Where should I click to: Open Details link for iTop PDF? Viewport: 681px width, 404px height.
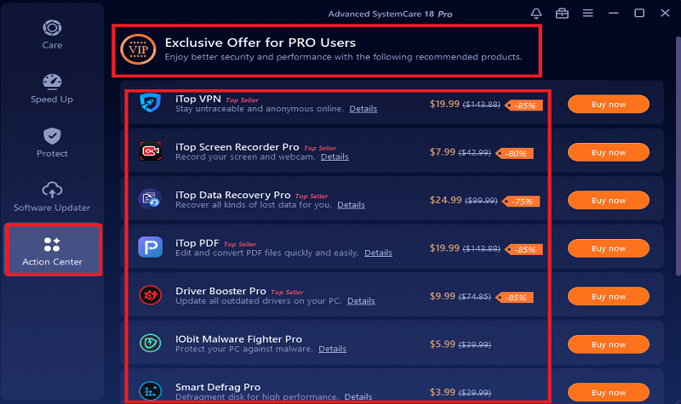click(378, 253)
